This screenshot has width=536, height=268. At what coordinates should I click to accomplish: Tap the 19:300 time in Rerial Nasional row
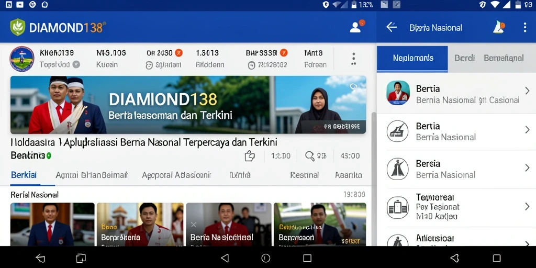point(354,195)
